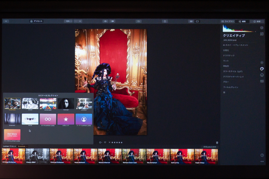This screenshot has width=269, height=179.
Task: Expand the フィルムグレイン tool
Action: click(230, 87)
